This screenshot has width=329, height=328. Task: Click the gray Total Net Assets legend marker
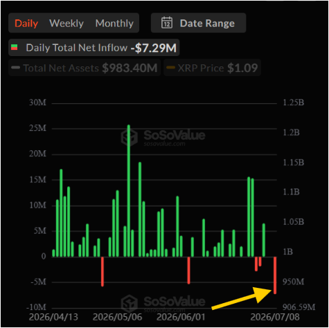16,68
